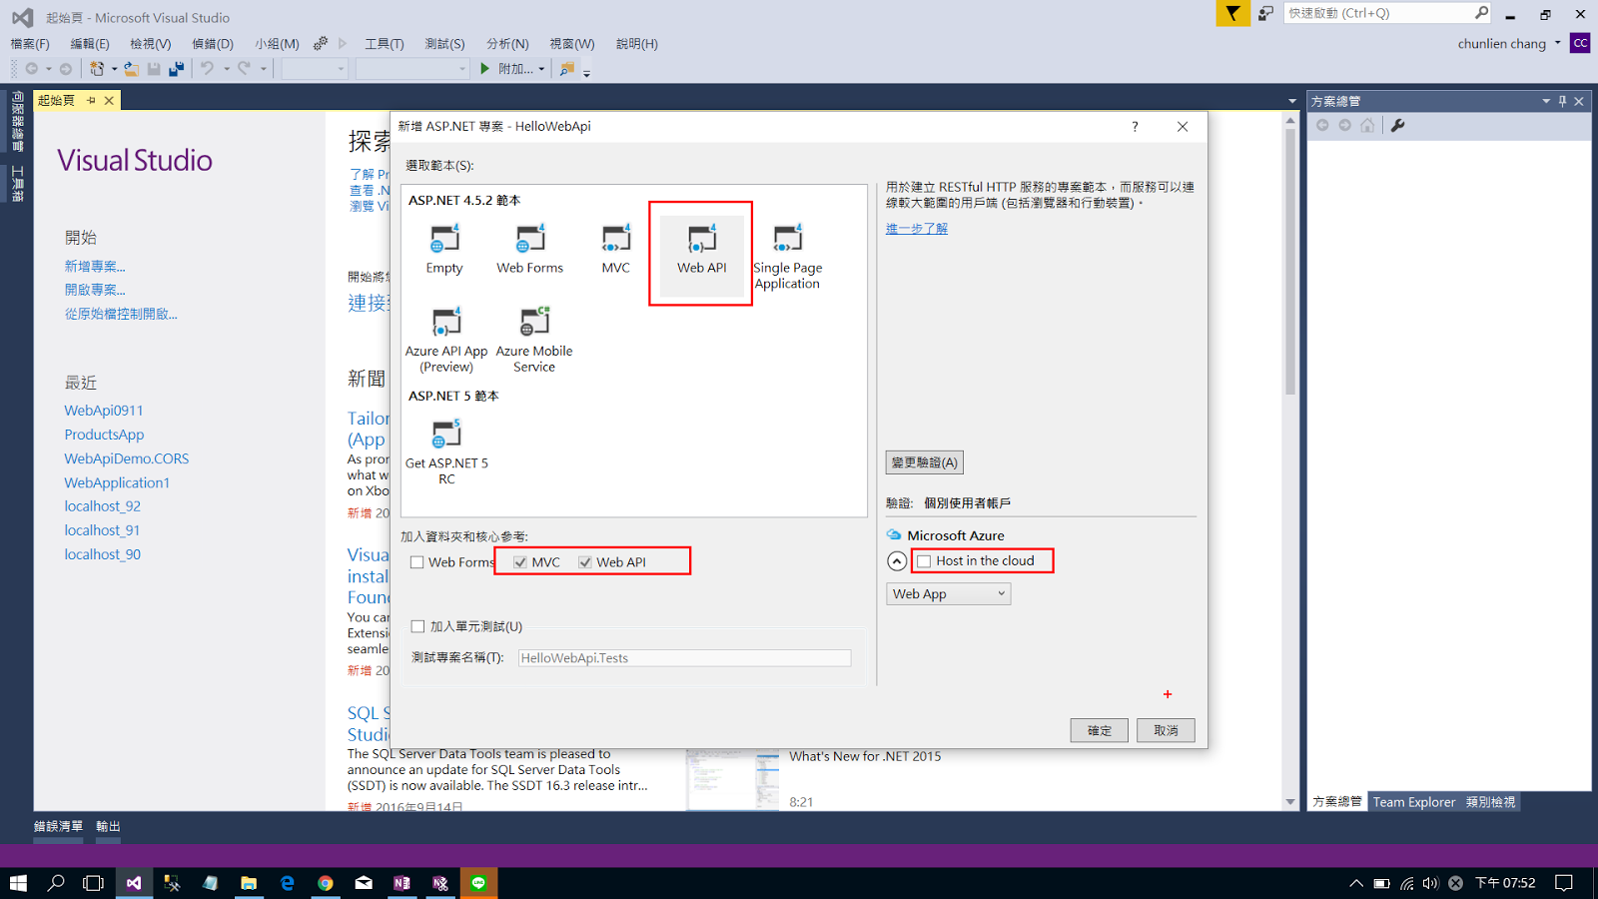Open the attach debug target dropdown arrow
This screenshot has width=1598, height=899.
(541, 69)
